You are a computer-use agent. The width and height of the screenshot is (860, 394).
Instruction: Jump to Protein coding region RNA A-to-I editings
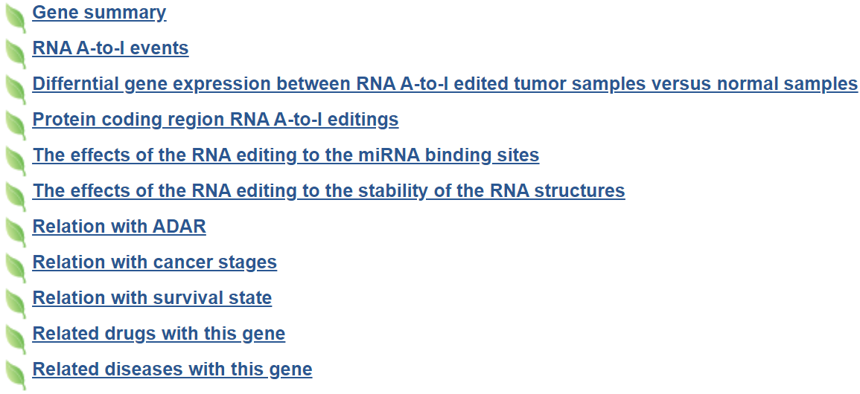[215, 120]
